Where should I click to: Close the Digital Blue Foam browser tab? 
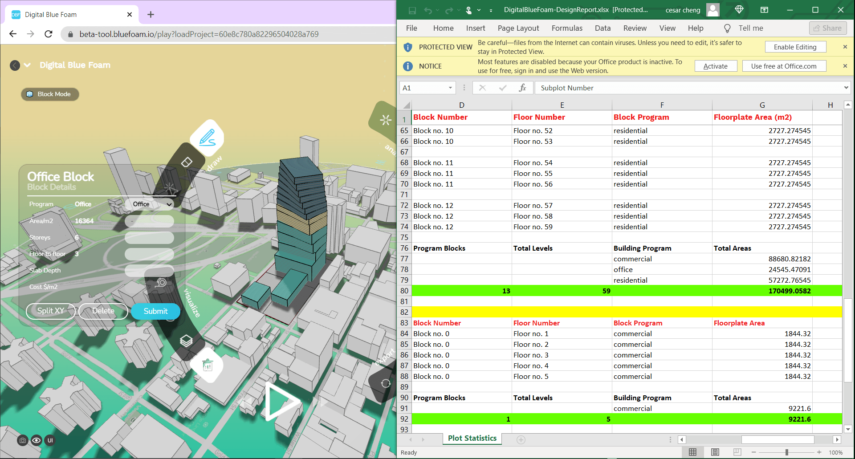pyautogui.click(x=130, y=15)
